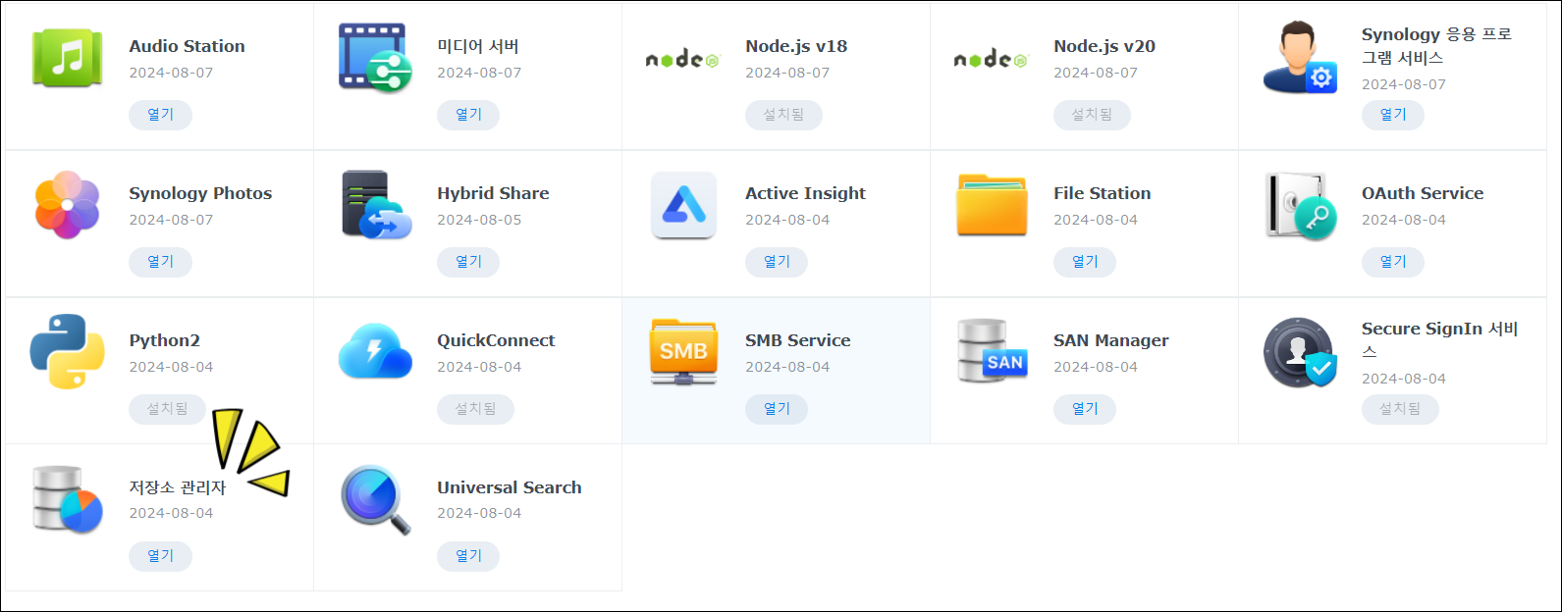Click the Hybrid Share title text
Viewport: 1562px width, 612px height.
click(x=493, y=193)
